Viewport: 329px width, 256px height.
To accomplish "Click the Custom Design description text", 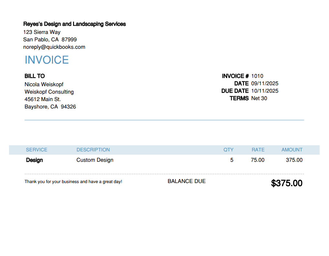I will [95, 160].
